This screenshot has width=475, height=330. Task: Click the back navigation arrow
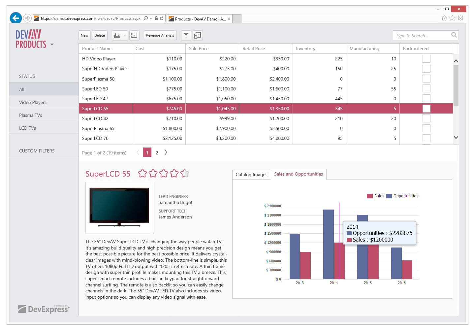click(x=16, y=18)
